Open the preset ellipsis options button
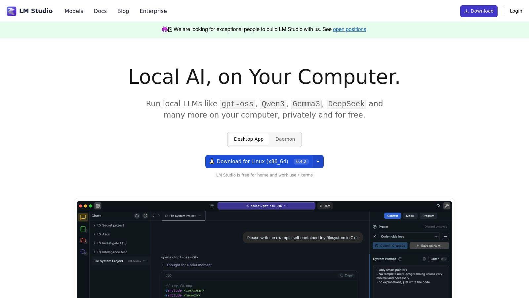Screen dimensions: 529x298 [445, 237]
